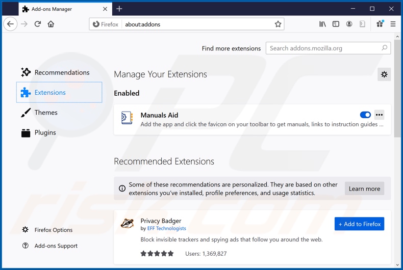Select the Add-ons Manager tab
The height and width of the screenshot is (270, 403).
(65, 9)
